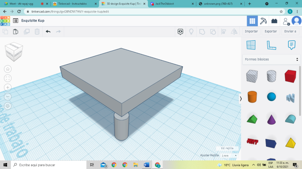The image size is (302, 169).
Task: Open Word from the taskbar
Action: 146,165
